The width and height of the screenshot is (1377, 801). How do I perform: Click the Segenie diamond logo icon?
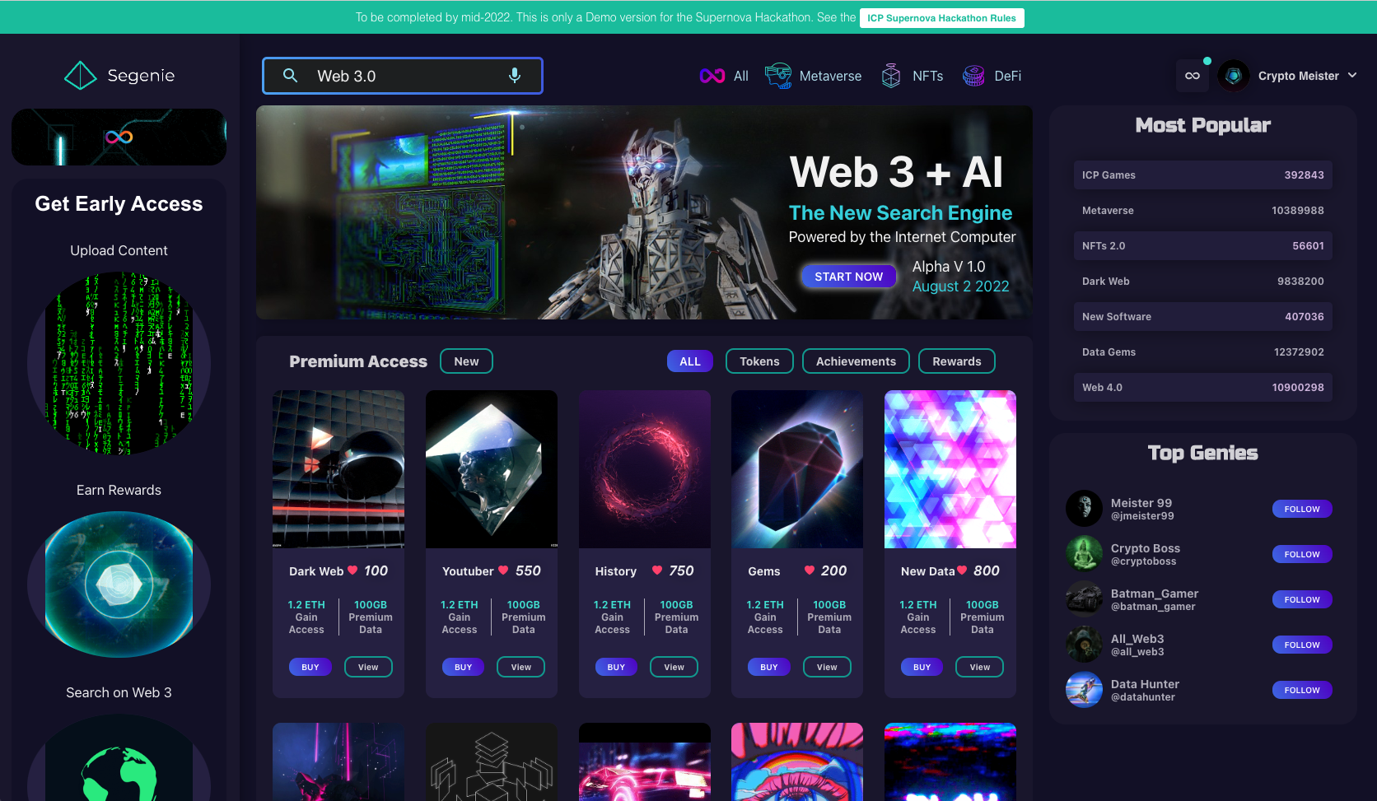80,76
